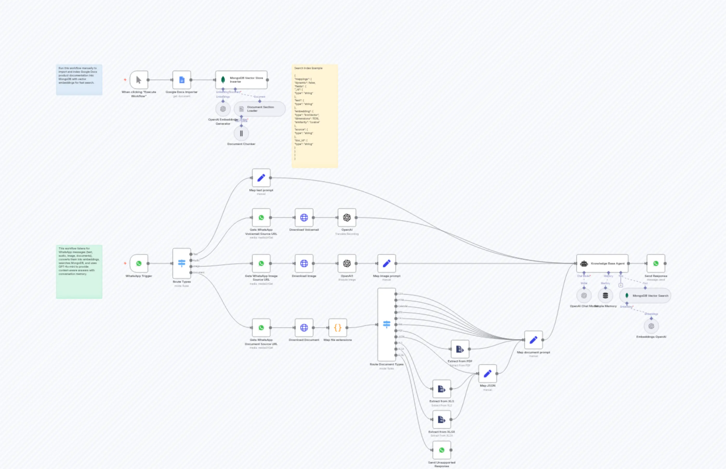Open the Send Unsupported Response node

[x=441, y=451]
